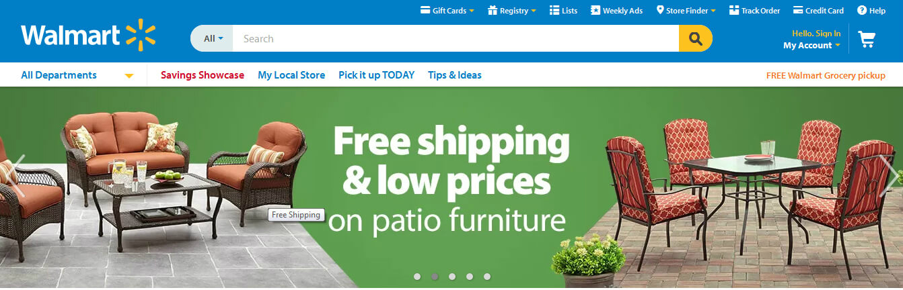Click FREE Walmart Grocery pickup link
Image resolution: width=903 pixels, height=290 pixels.
(826, 75)
